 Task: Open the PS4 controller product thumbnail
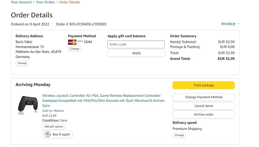click(x=28, y=105)
